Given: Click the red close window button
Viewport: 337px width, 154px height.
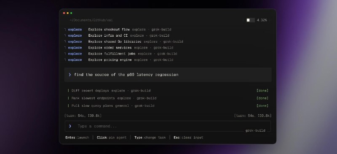Looking at the screenshot, I should [64, 13].
